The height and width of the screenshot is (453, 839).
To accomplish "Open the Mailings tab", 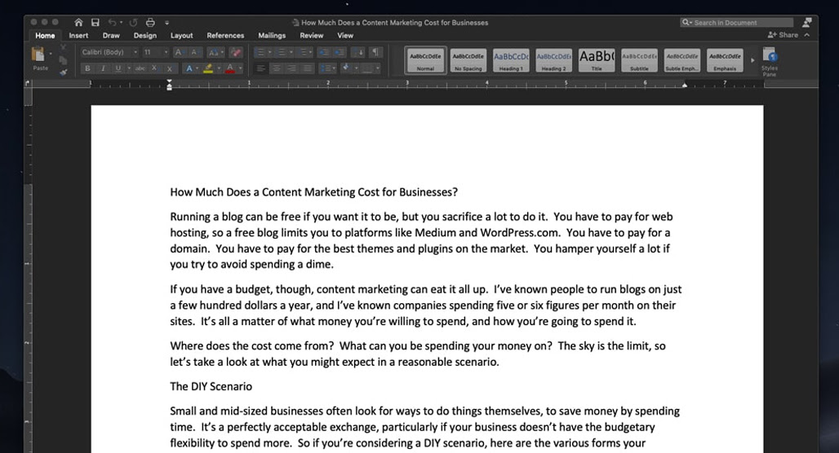I will click(272, 35).
